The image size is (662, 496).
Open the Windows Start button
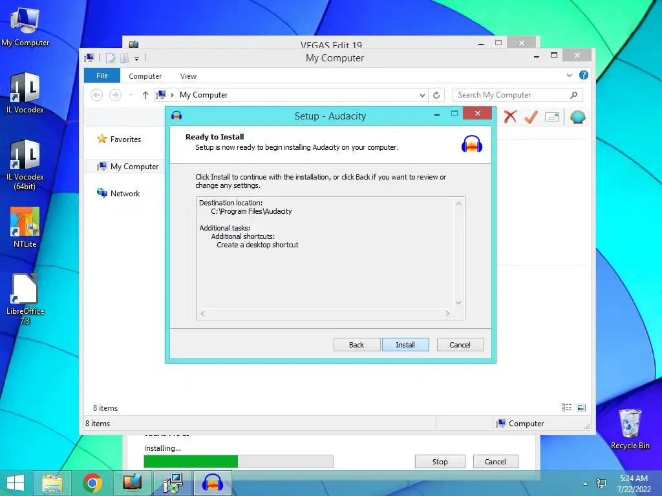[16, 483]
